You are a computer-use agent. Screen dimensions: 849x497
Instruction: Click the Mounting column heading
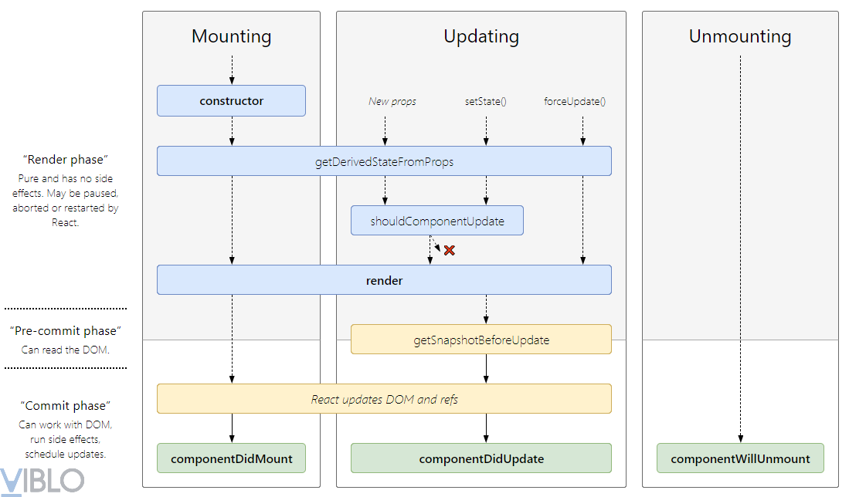click(x=231, y=36)
